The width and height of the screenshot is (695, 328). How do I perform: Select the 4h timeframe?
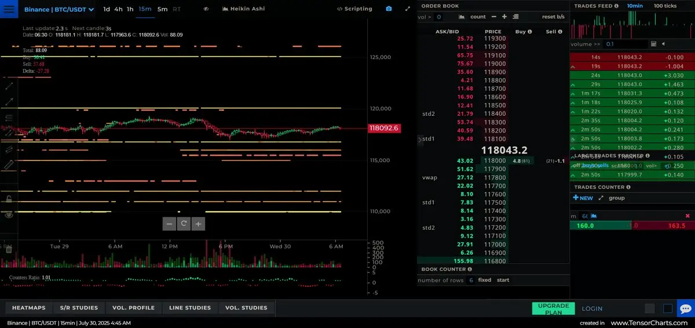118,9
